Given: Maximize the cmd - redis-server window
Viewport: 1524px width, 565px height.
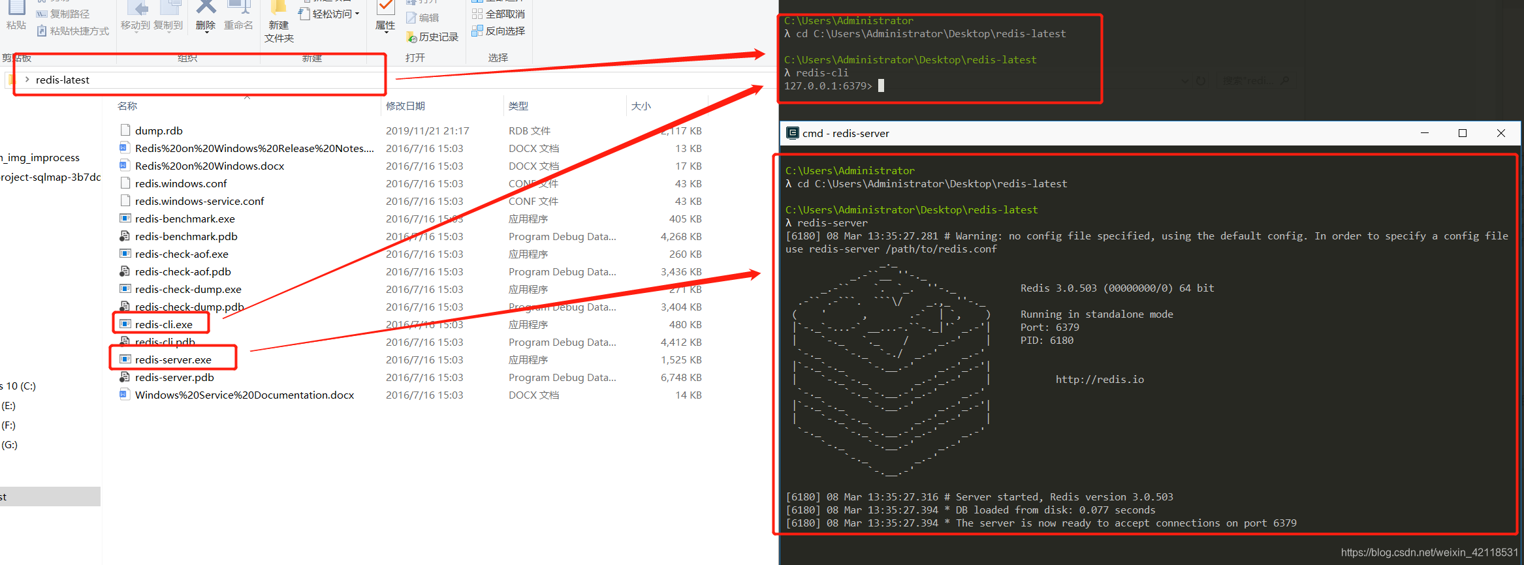Looking at the screenshot, I should 1463,133.
